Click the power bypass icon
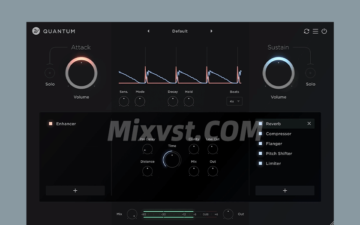 click(324, 31)
